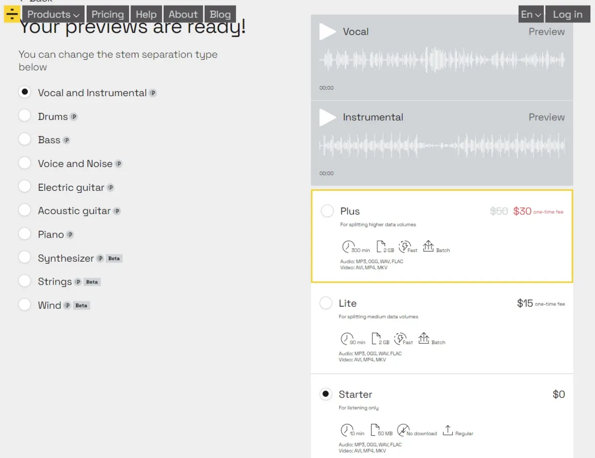
Task: Click the Regular upload icon in Starter
Action: [x=448, y=430]
